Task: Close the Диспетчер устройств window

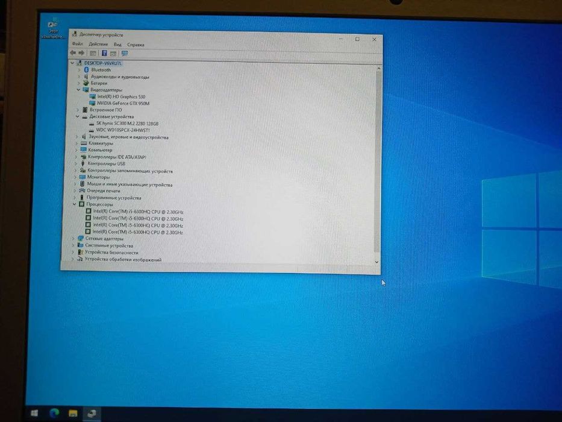Action: pos(374,39)
